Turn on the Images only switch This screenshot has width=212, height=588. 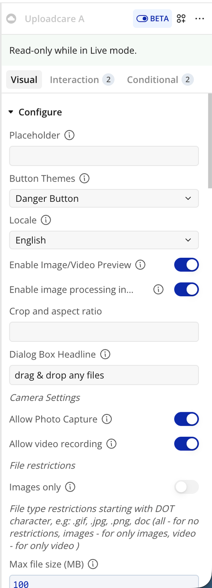[186, 487]
